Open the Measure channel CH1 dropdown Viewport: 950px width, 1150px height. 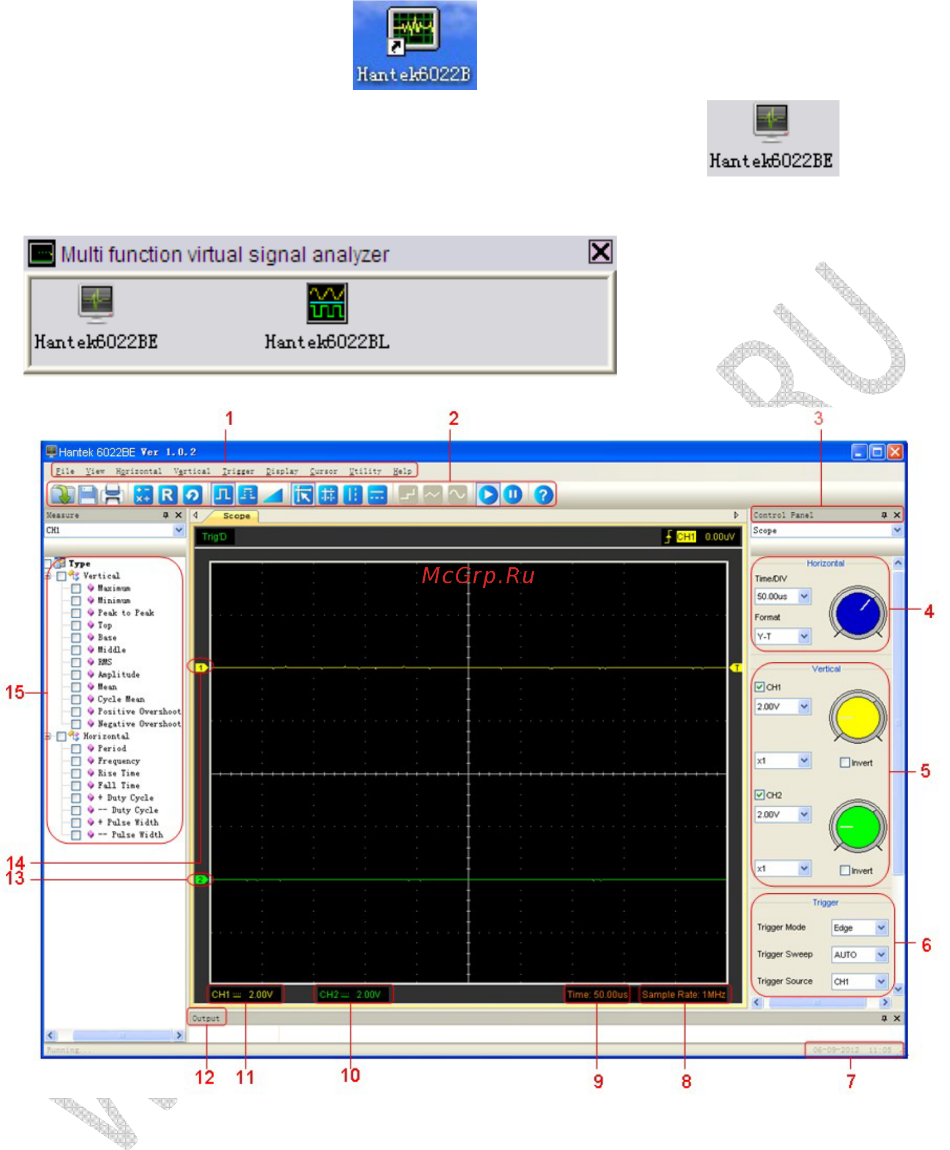179,530
